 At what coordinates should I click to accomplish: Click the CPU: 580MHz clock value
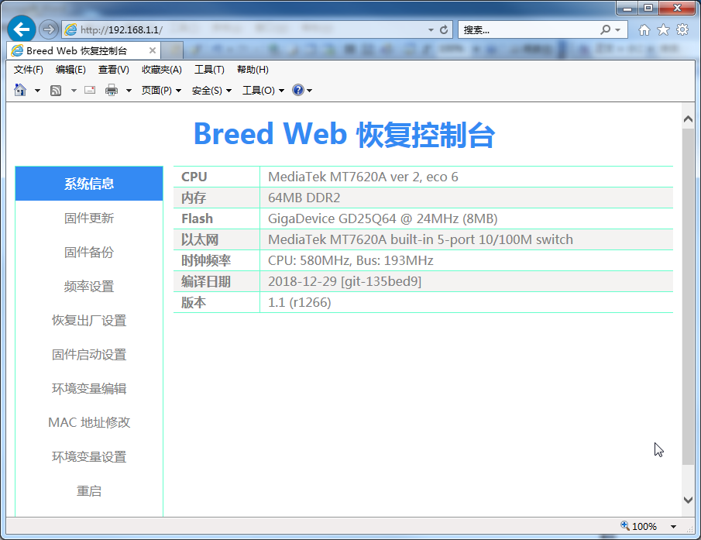(350, 260)
